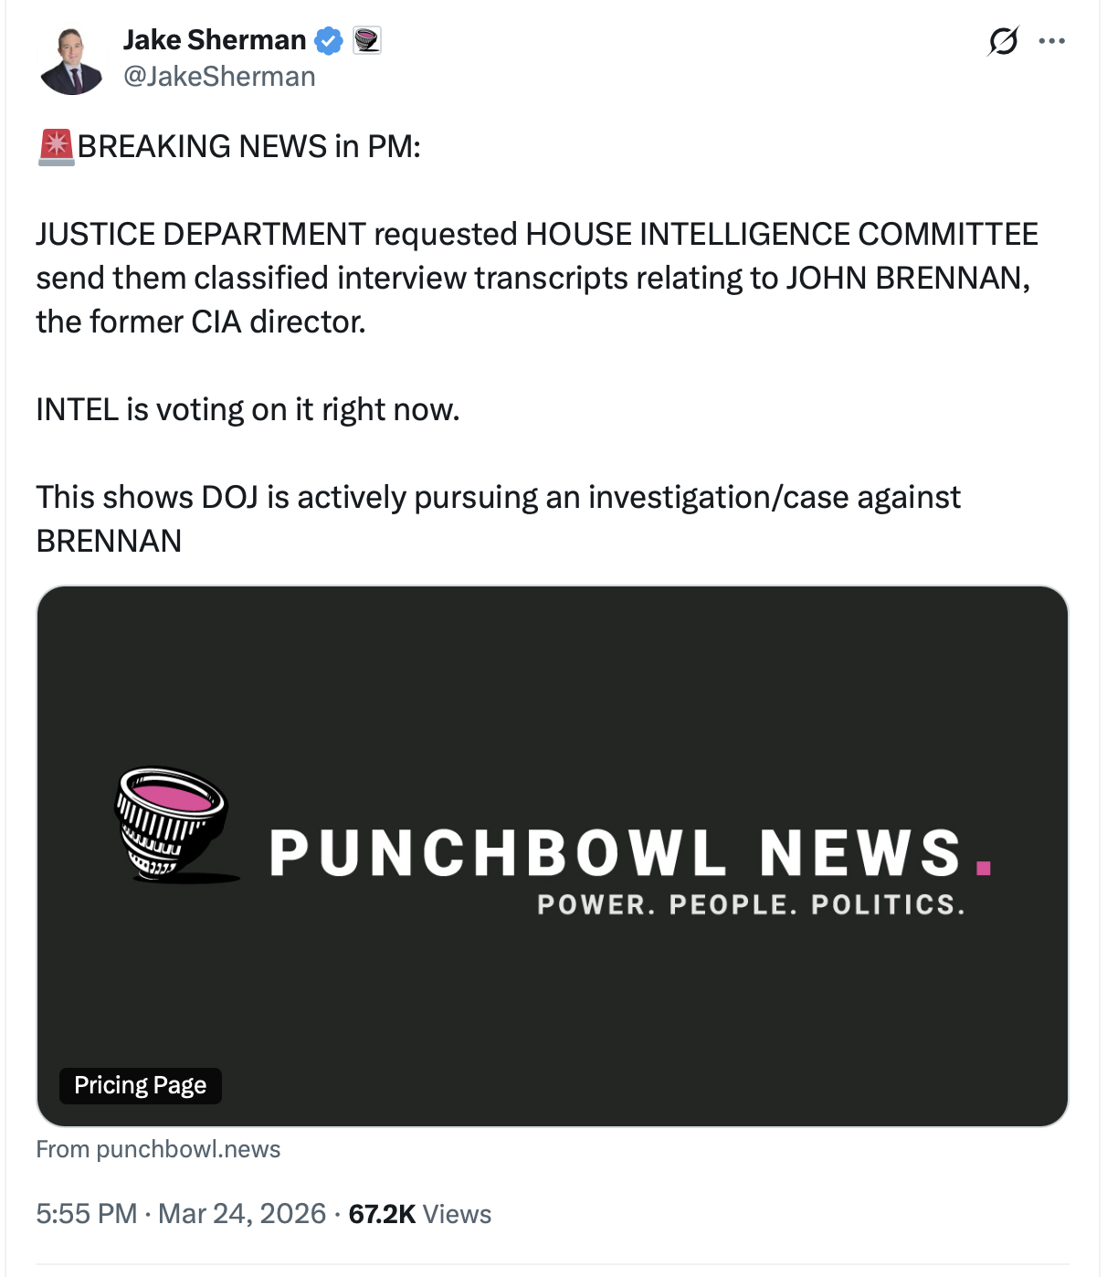View the 67.2K Views count
The width and height of the screenshot is (1107, 1277).
point(420,1214)
